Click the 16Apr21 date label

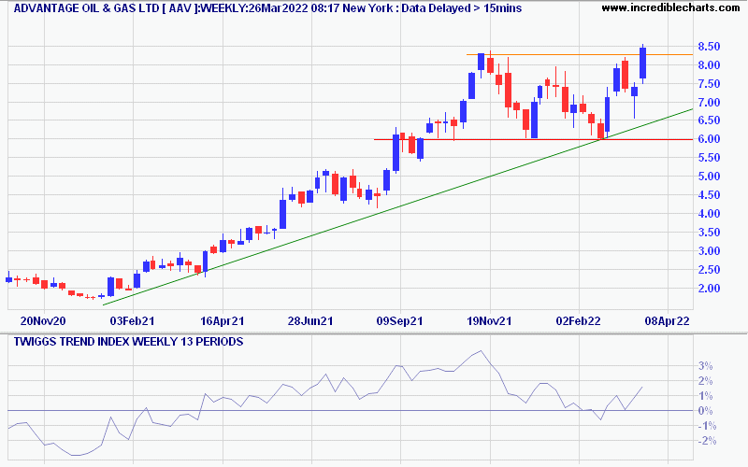click(x=222, y=321)
